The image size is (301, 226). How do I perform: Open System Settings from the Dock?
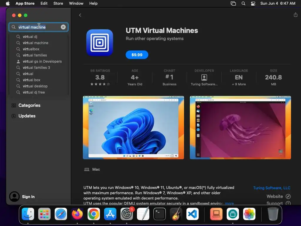coord(127,214)
